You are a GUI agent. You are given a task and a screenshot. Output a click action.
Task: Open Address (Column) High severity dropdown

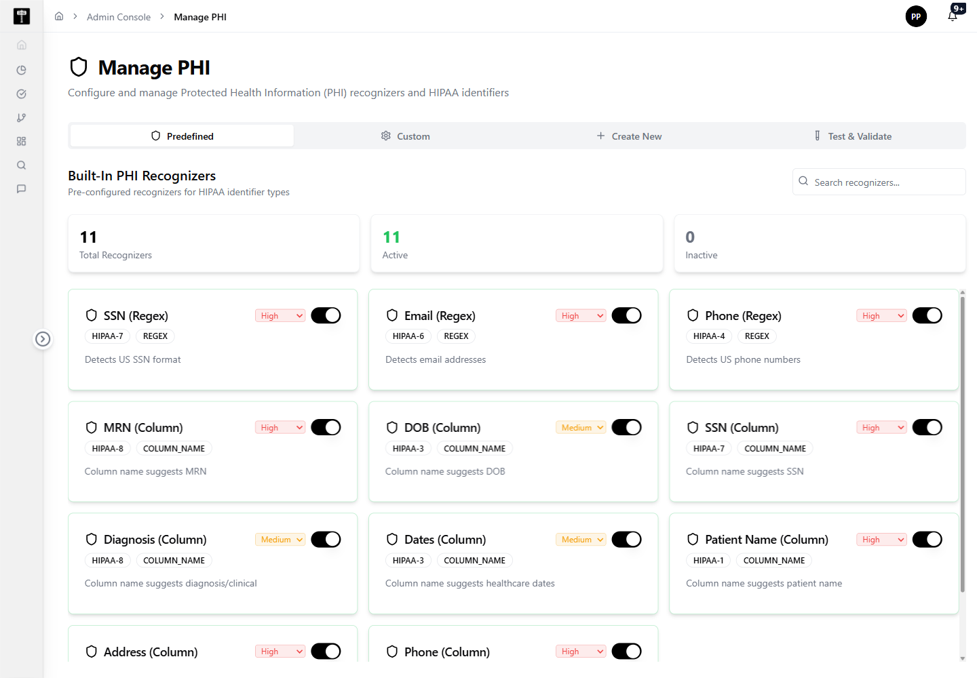(x=280, y=652)
